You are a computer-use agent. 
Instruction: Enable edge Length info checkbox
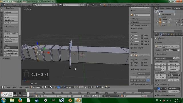point(132,62)
